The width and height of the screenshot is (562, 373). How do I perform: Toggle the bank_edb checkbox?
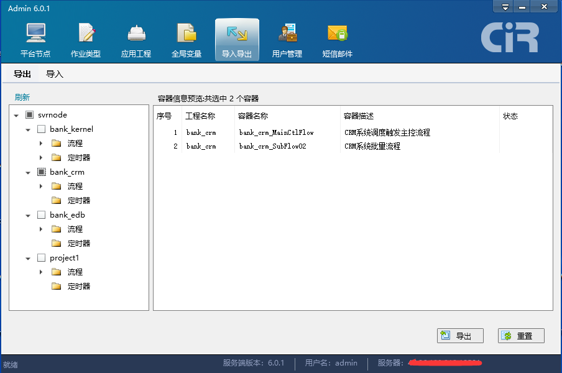[41, 215]
